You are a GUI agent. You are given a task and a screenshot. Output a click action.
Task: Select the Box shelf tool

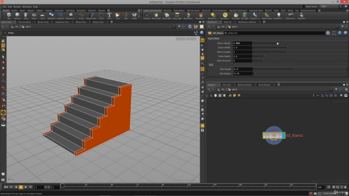(x=9, y=16)
